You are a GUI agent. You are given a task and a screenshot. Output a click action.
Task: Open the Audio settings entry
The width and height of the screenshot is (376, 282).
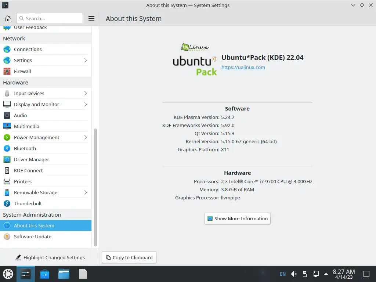[x=46, y=115]
